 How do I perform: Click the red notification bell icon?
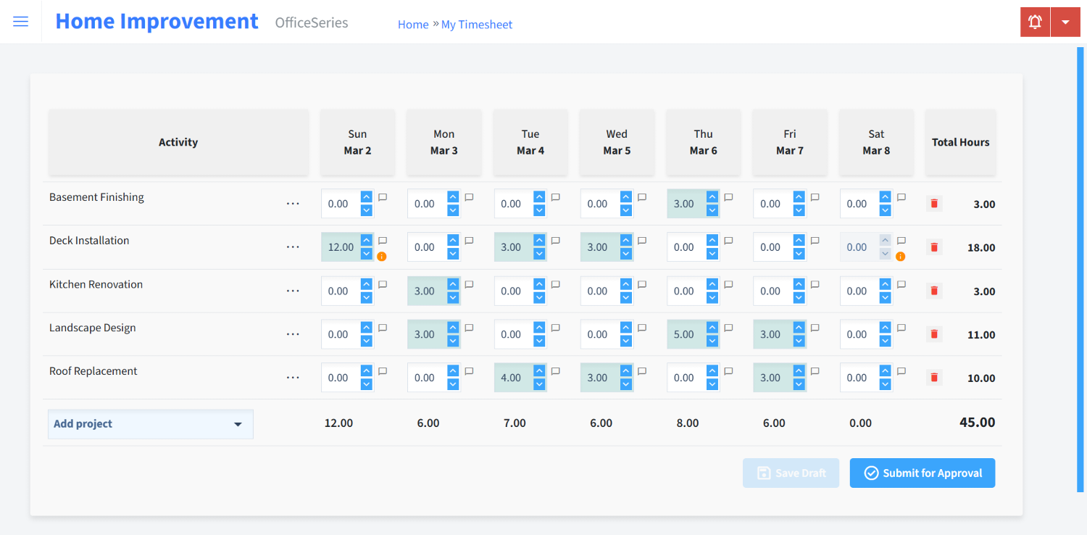click(x=1035, y=22)
